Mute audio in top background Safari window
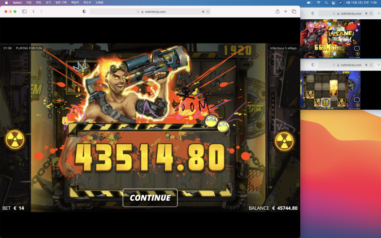Image resolution: width=381 pixels, height=238 pixels. point(366,13)
